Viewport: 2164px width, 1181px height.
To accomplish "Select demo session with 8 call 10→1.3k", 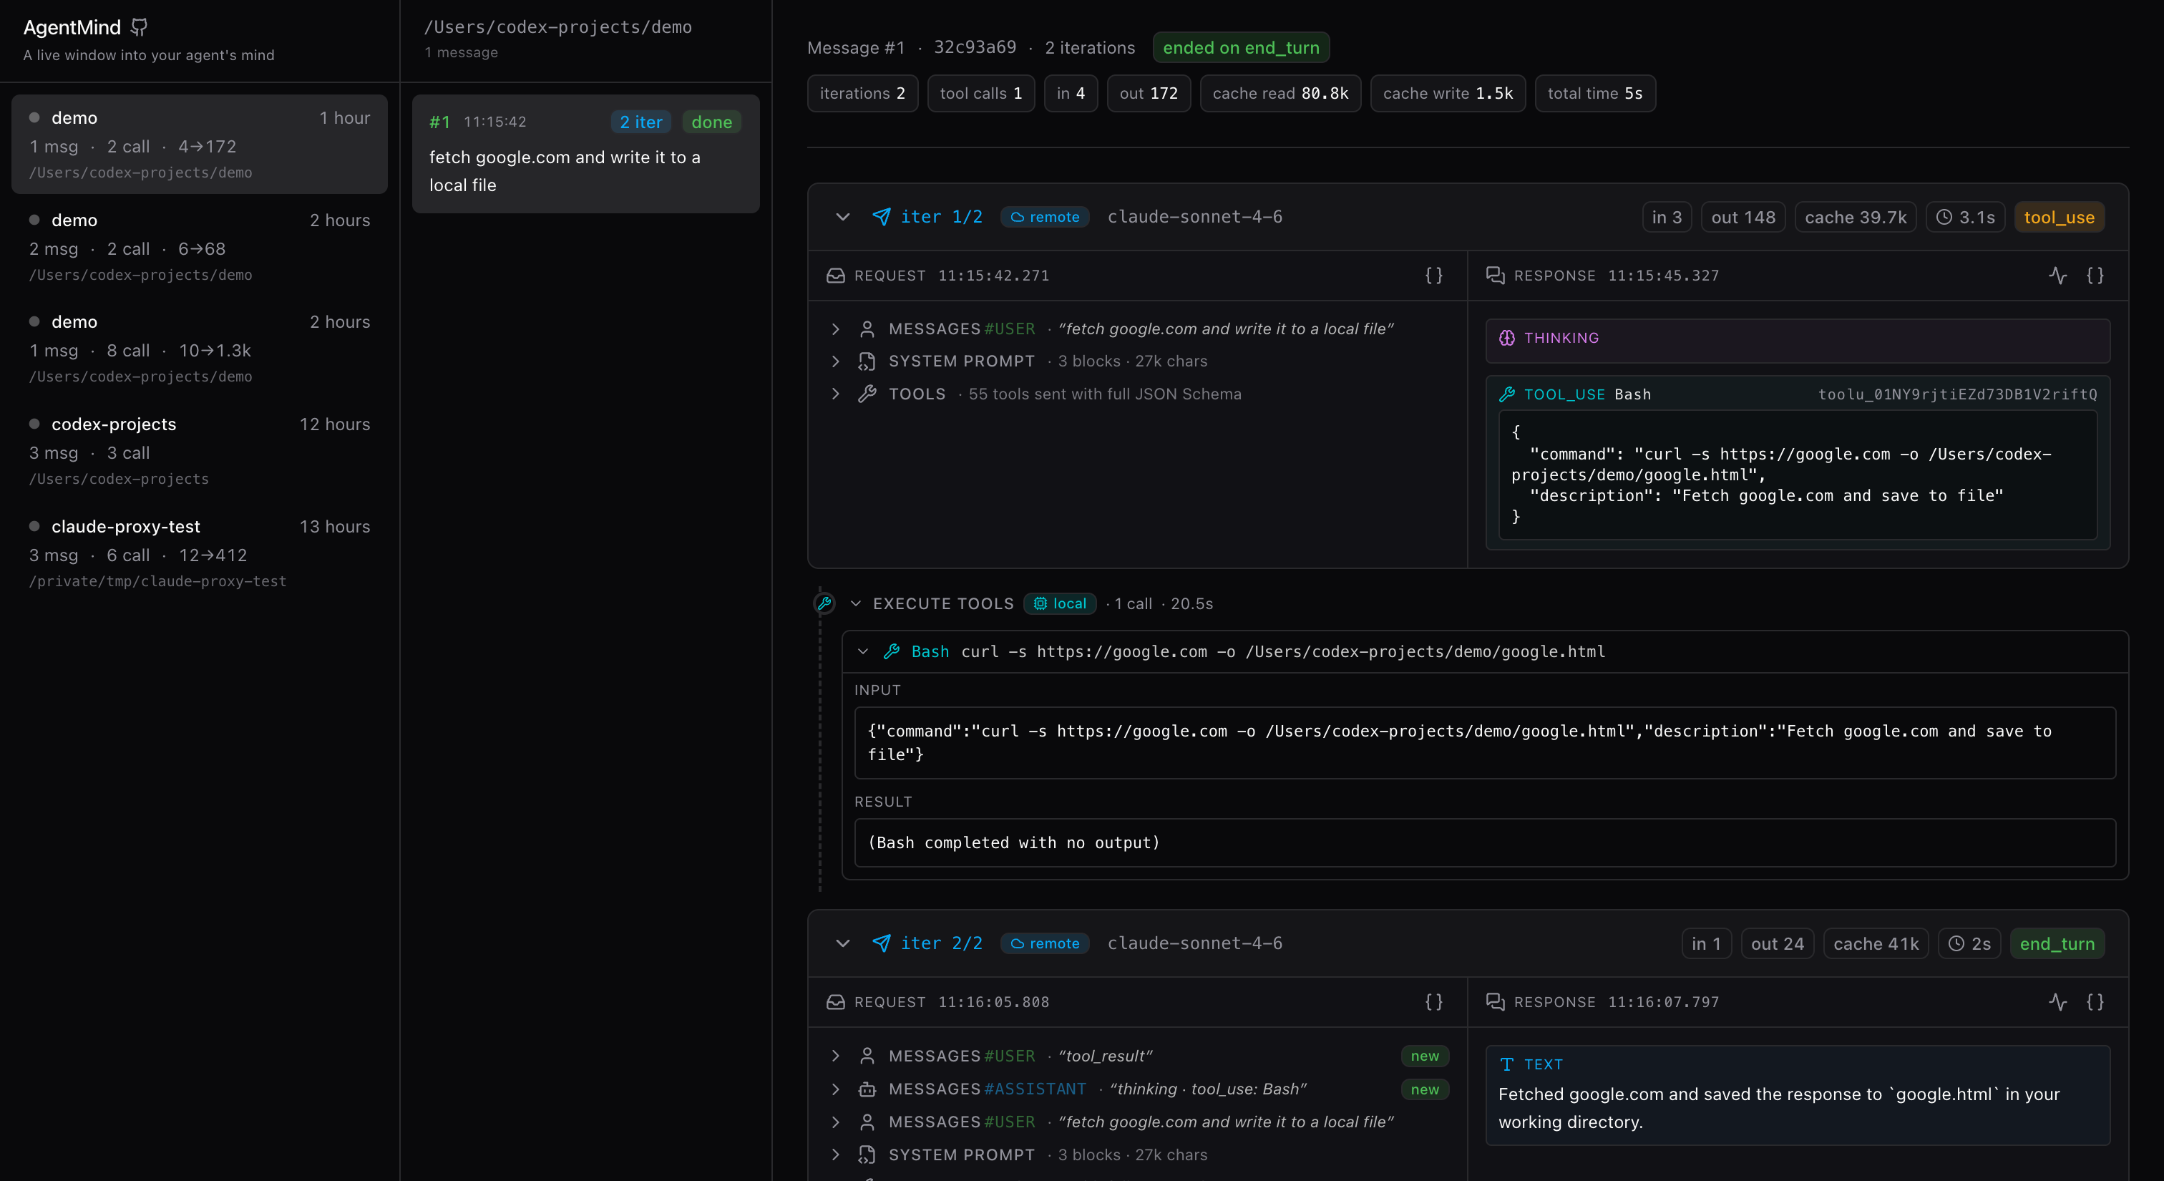I will pos(199,348).
